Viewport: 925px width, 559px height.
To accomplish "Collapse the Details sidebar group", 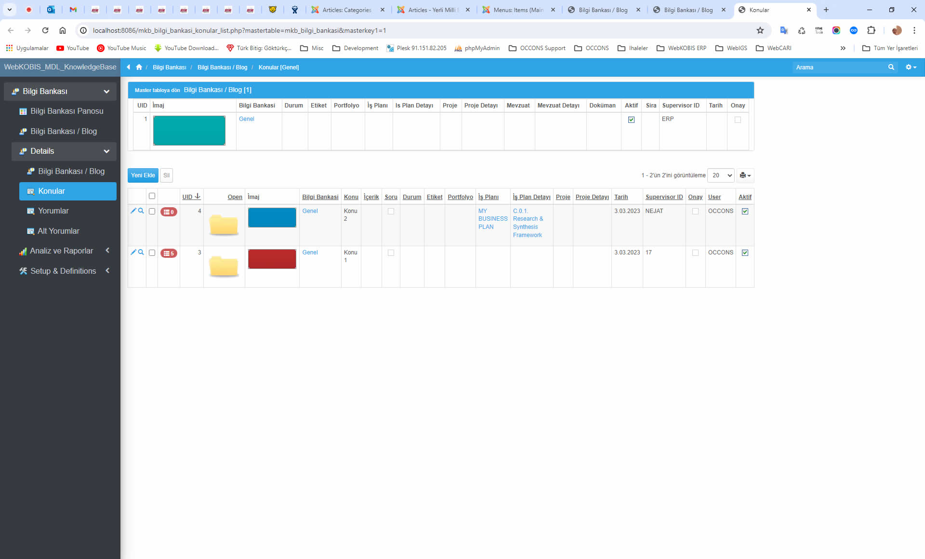I will (64, 151).
